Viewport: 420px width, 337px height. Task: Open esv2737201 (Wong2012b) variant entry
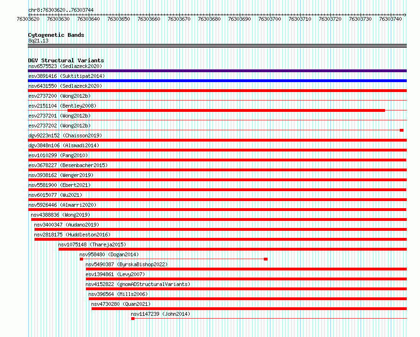click(x=59, y=116)
